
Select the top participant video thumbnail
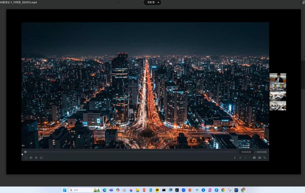278,78
